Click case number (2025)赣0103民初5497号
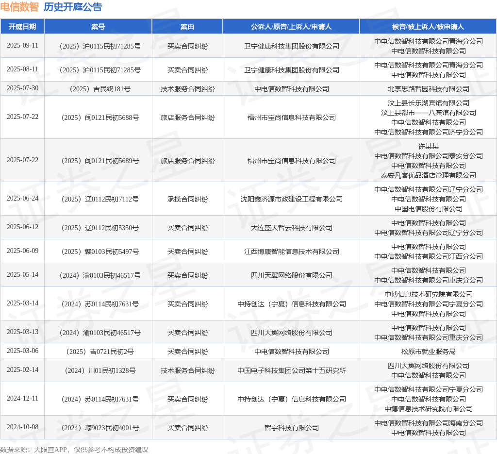The width and height of the screenshot is (497, 454). [100, 252]
